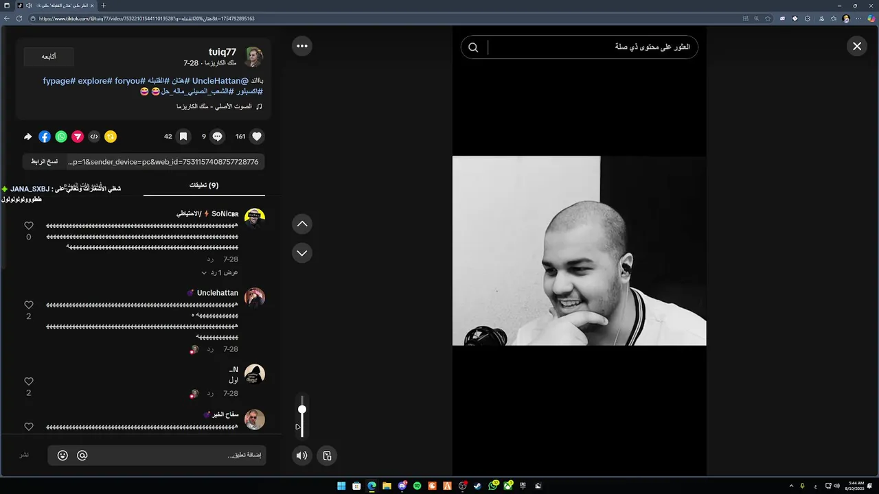The image size is (879, 494).
Task: Open the @UncleHattan mention in the caption
Action: (x=221, y=81)
